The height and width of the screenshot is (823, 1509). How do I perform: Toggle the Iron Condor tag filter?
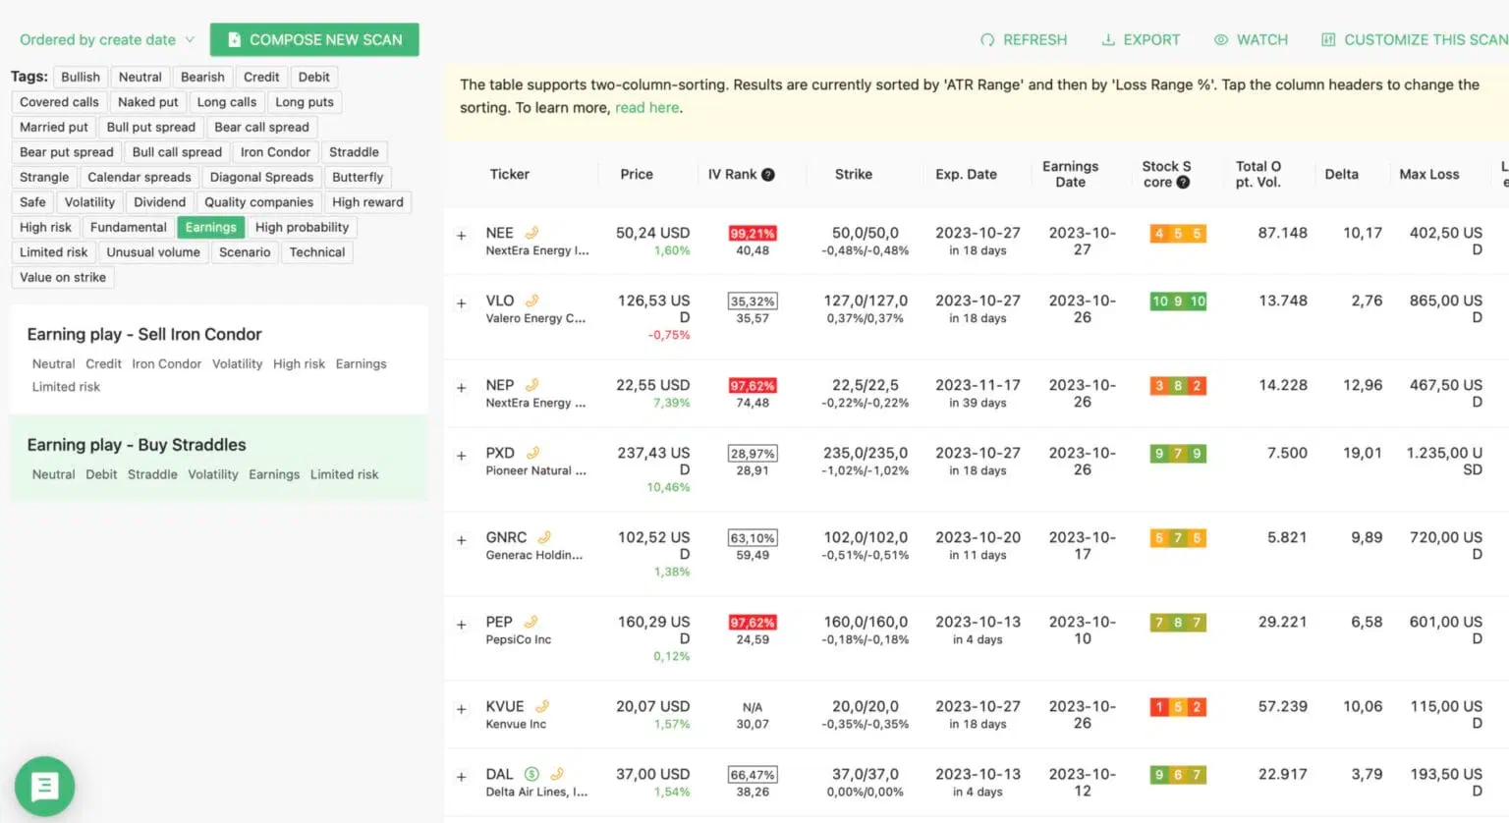pos(275,152)
